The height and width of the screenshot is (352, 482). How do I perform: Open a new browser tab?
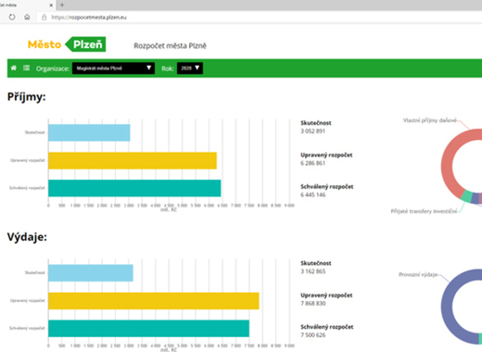click(62, 5)
